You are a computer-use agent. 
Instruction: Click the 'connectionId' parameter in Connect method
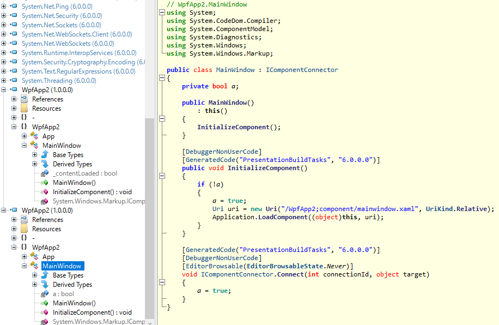[345, 274]
